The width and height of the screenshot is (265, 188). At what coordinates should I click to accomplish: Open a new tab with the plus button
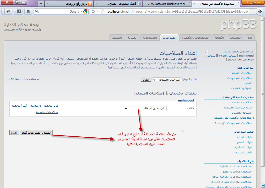pos(41,3)
